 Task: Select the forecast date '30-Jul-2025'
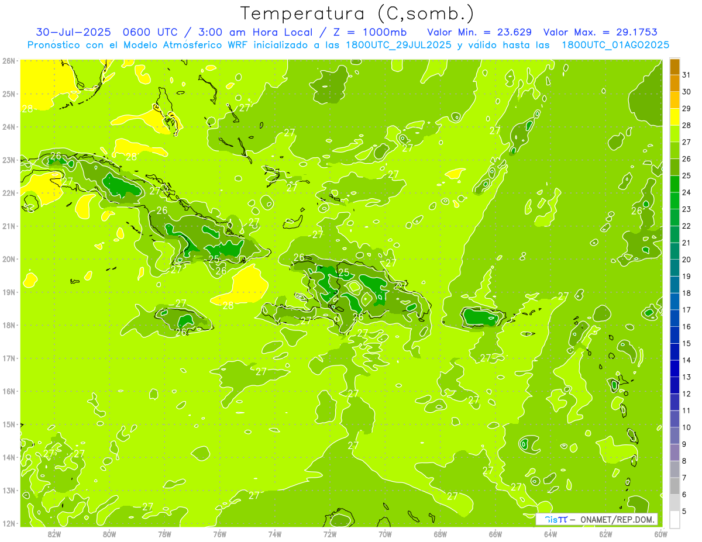(x=73, y=32)
